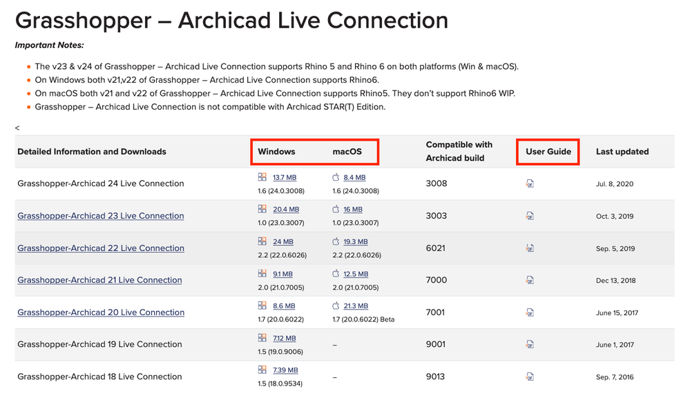
Task: Click the User Guide column header
Action: pos(548,152)
